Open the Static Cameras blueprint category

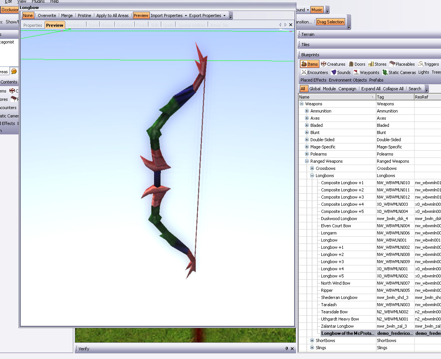[x=399, y=72]
